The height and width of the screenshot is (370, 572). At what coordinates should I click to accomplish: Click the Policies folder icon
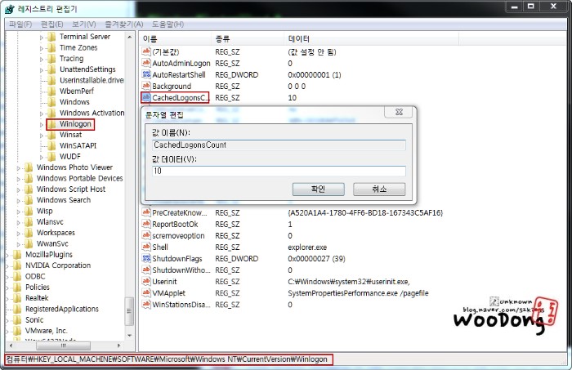pos(17,288)
